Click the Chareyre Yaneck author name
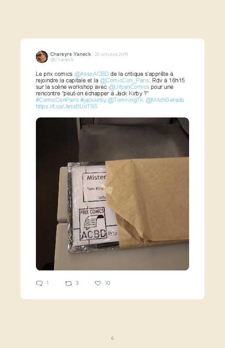 (x=71, y=54)
